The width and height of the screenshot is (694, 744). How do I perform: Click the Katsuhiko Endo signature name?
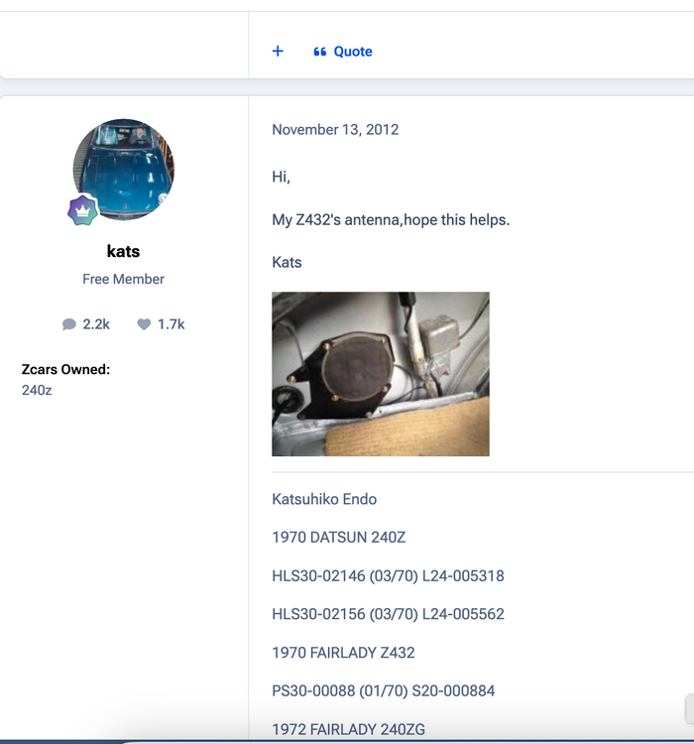click(324, 499)
